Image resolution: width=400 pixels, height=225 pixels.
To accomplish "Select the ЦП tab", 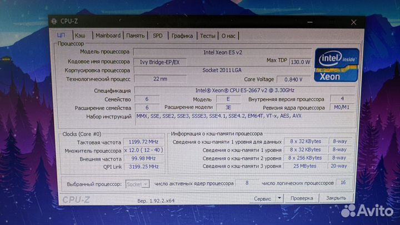I will pos(62,36).
